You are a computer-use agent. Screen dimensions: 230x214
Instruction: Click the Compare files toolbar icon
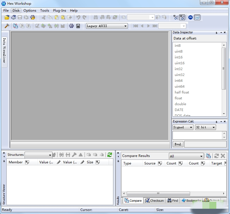click(x=16, y=26)
